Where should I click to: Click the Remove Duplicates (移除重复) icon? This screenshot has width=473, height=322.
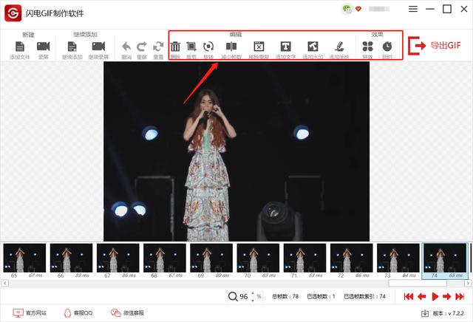pyautogui.click(x=259, y=47)
